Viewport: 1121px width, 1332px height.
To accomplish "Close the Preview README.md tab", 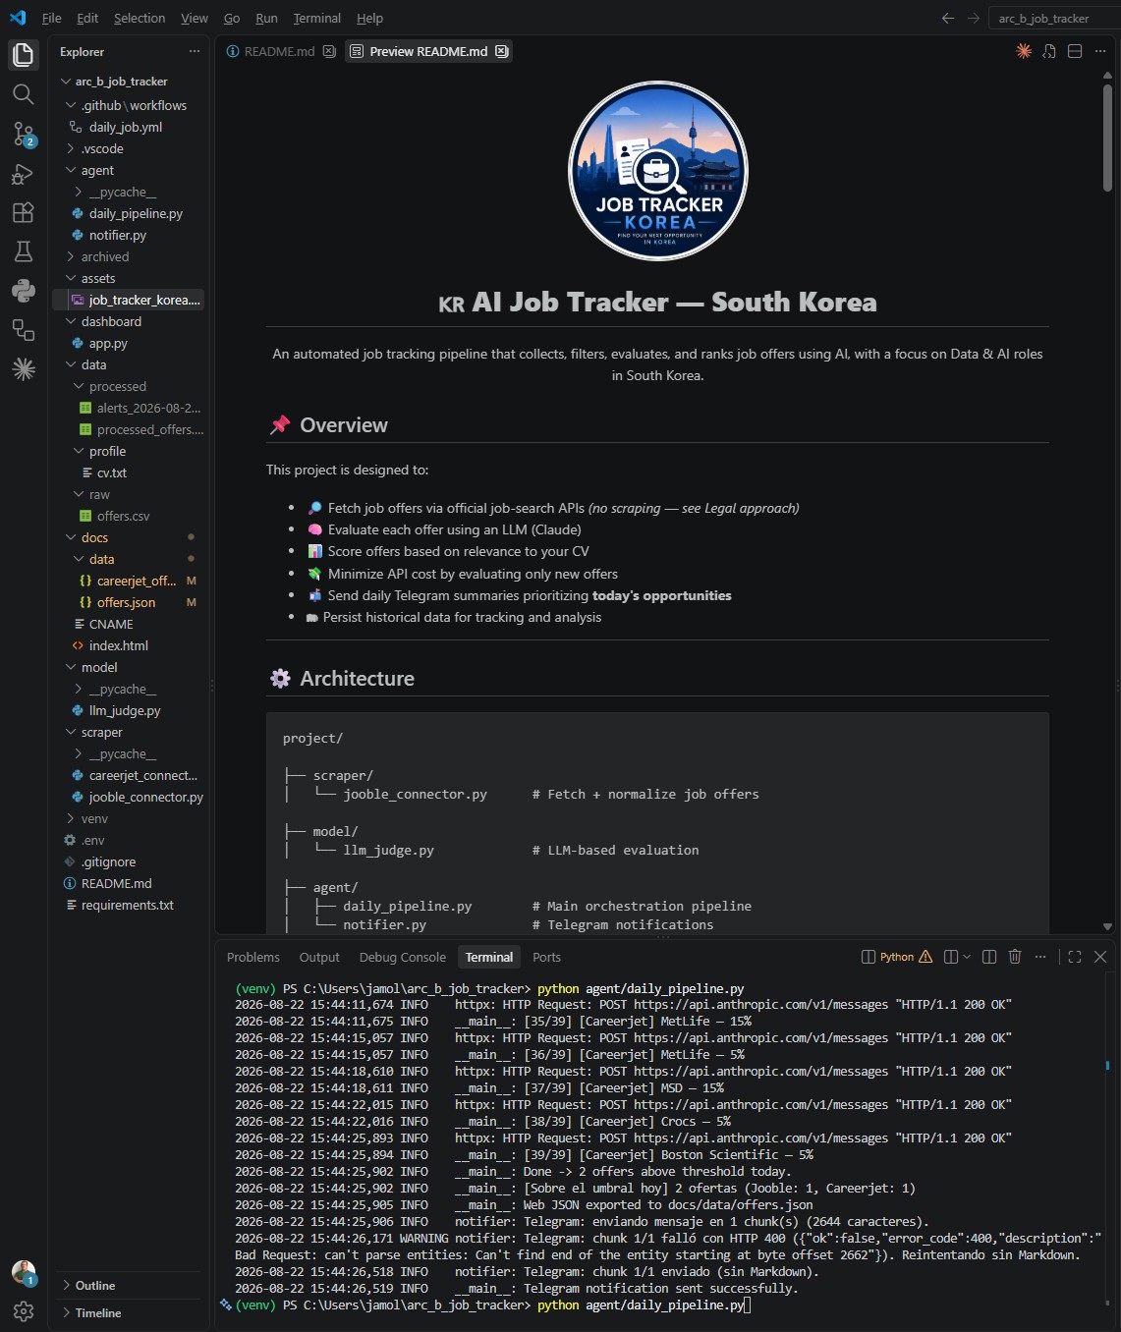I will 502,51.
